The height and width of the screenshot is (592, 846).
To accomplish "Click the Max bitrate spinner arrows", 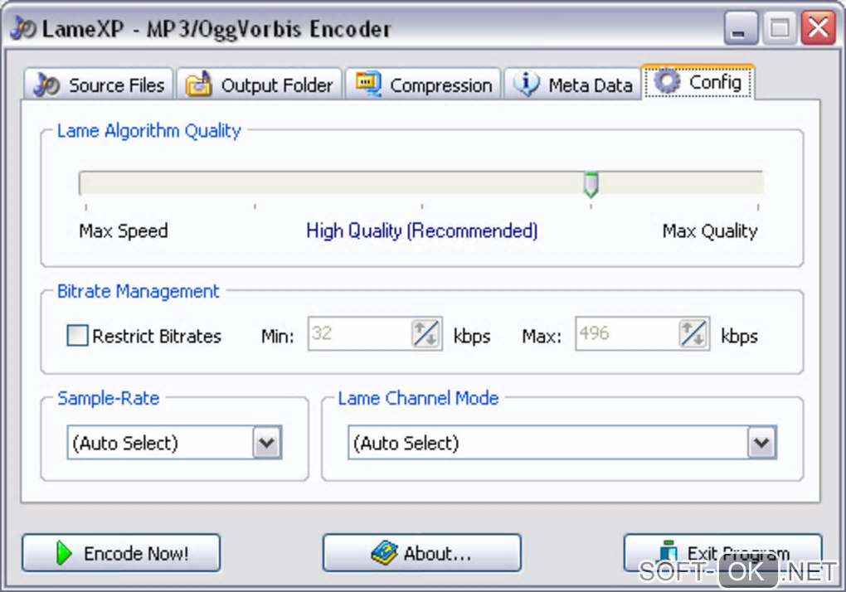I will coord(693,334).
